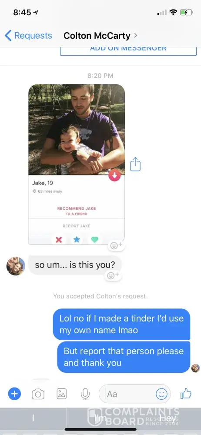Add reaction to "so um... is this you?"
Image resolution: width=201 pixels, height=435 pixels.
pos(113,275)
